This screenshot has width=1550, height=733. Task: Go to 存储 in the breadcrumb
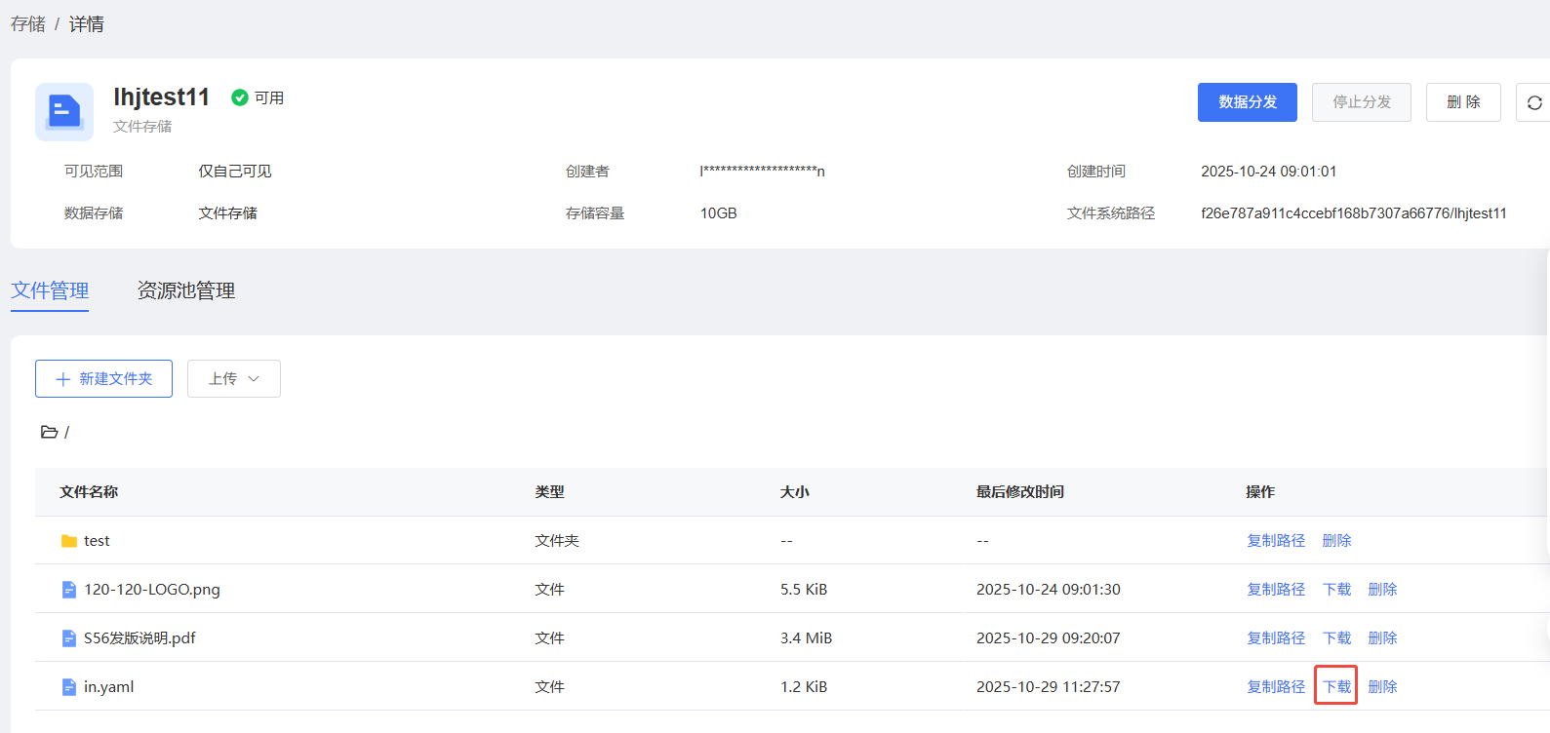[x=28, y=24]
